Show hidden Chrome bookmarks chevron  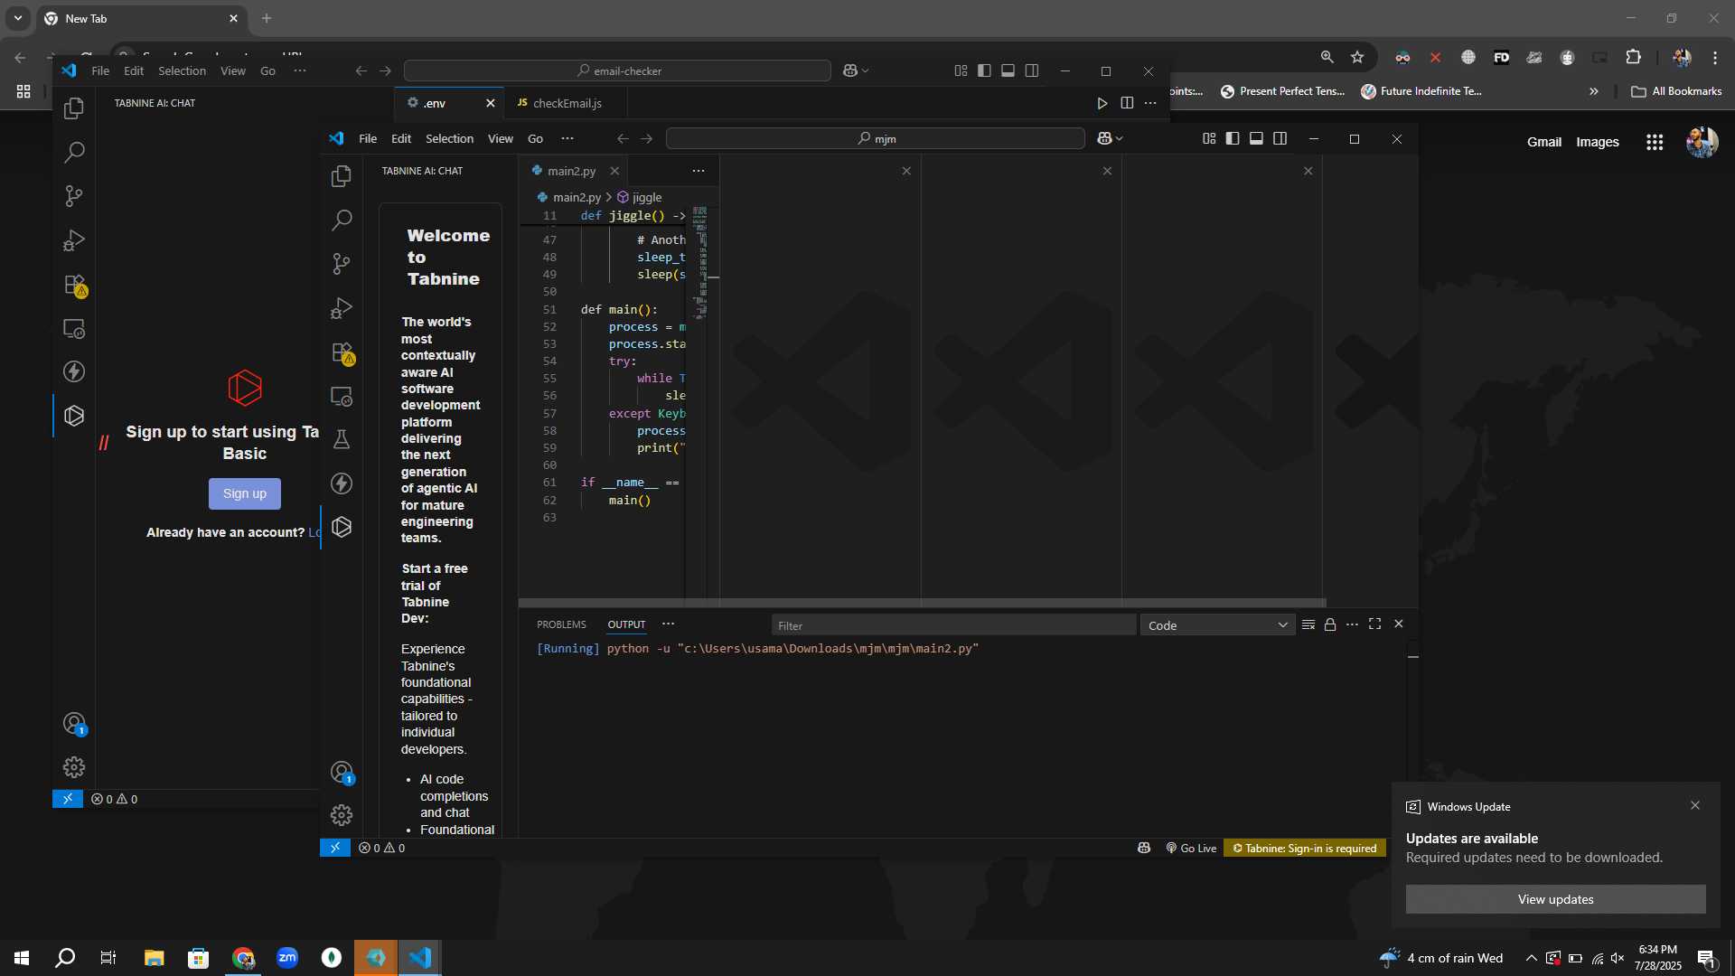[1594, 91]
